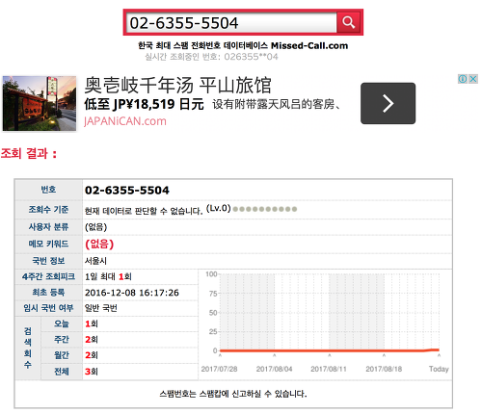Click the Lv.0 level dots indicator
The width and height of the screenshot is (482, 413).
click(x=265, y=209)
